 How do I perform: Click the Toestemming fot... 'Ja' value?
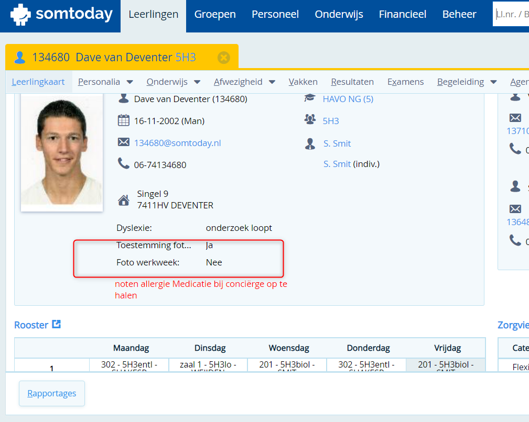pos(209,245)
